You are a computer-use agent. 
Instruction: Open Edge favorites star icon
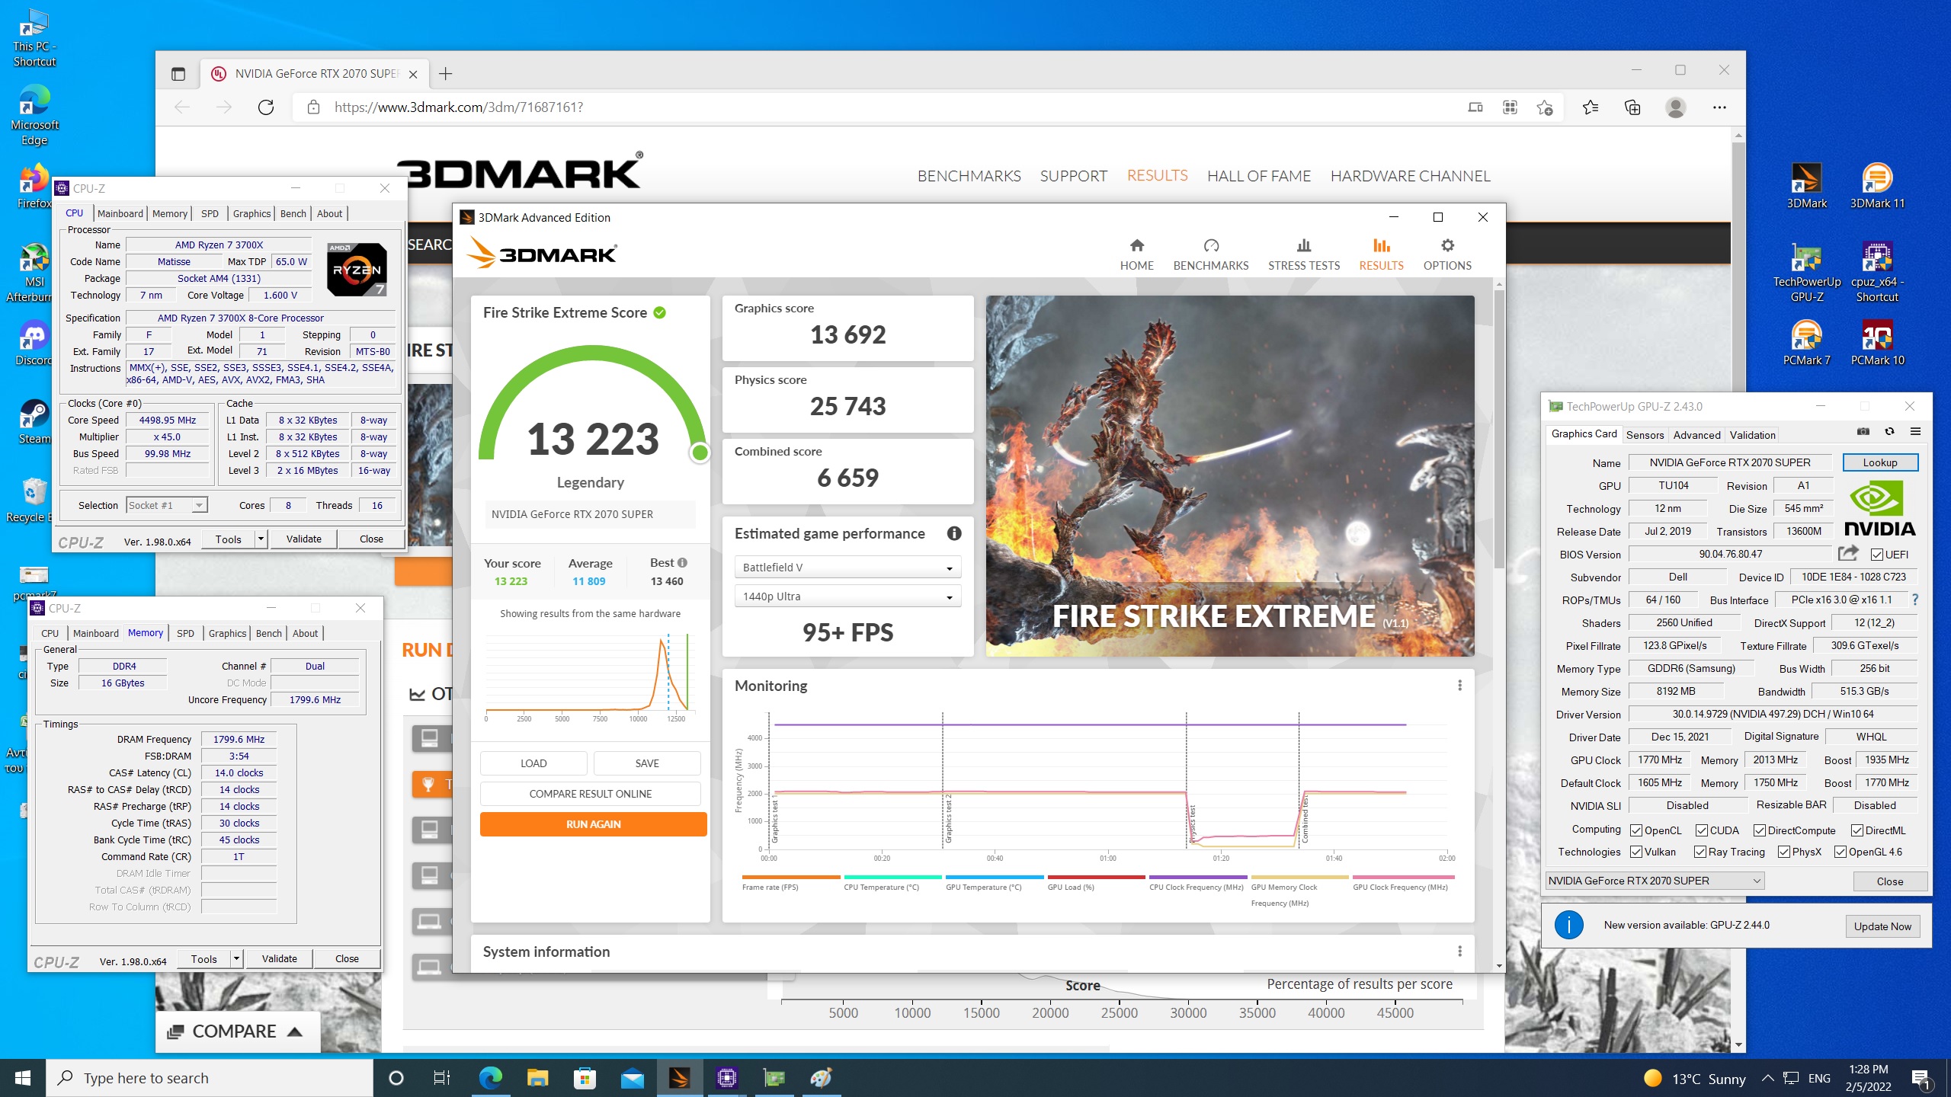1590,107
